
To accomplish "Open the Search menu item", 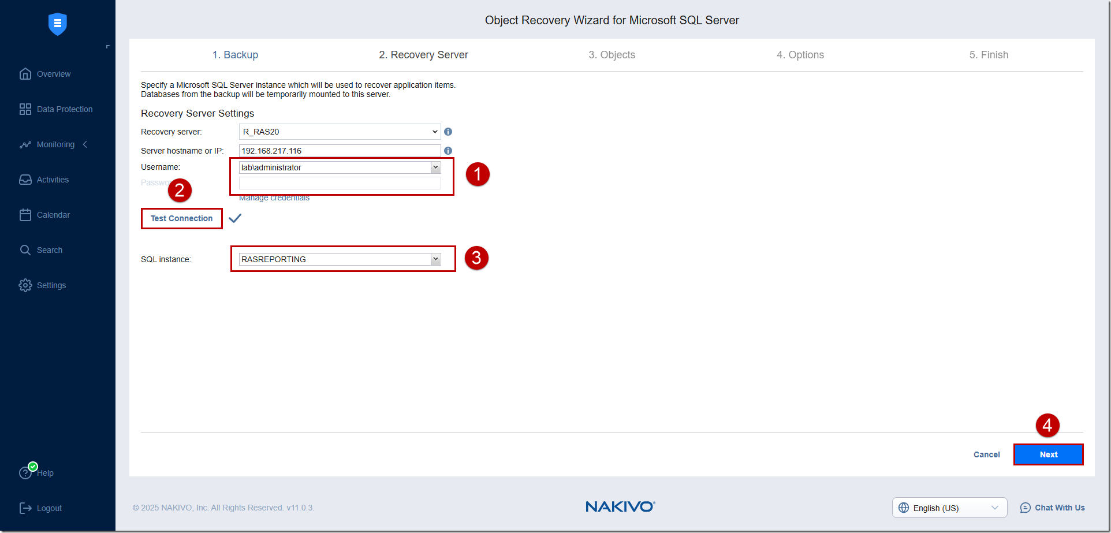I will click(x=50, y=250).
